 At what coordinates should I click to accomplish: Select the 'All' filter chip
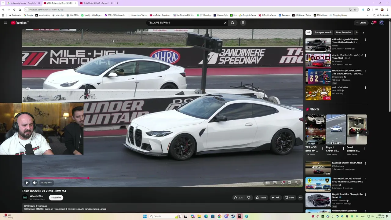309,32
